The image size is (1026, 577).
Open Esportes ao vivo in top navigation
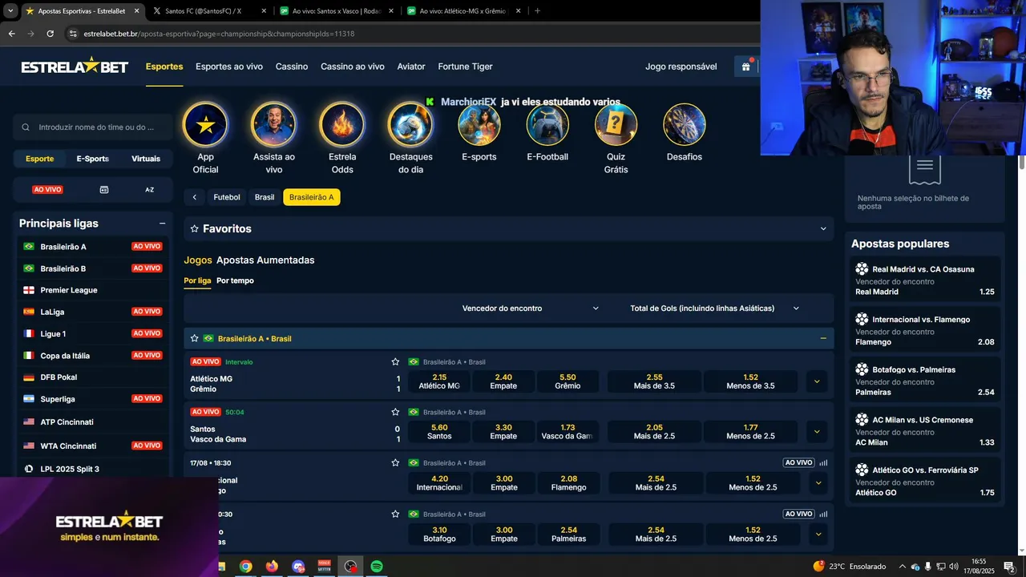click(229, 67)
